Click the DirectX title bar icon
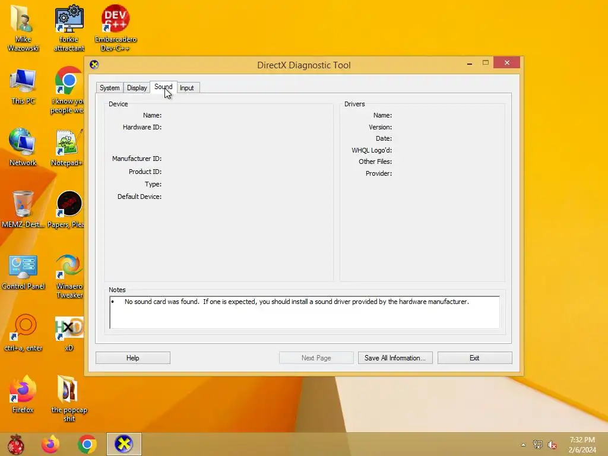Viewport: 608px width, 456px height. 94,64
